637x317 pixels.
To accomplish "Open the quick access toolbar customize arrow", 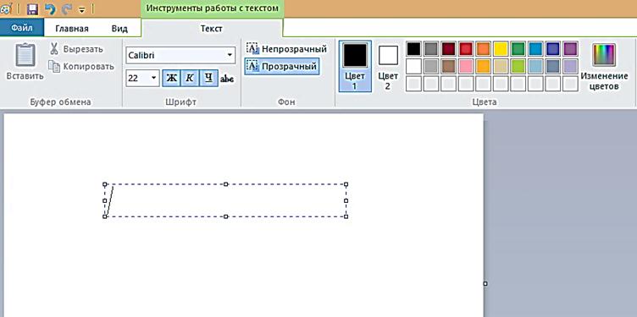I will (81, 9).
